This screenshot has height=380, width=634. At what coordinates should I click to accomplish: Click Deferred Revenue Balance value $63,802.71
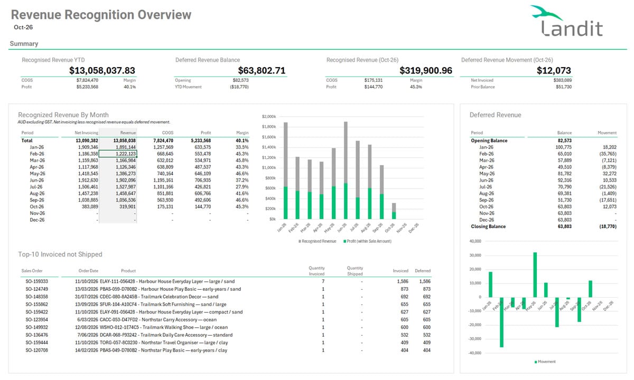click(x=262, y=70)
